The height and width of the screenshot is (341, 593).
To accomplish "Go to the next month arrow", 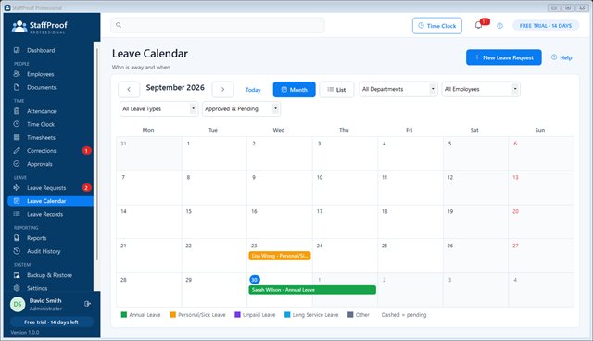I will [222, 89].
